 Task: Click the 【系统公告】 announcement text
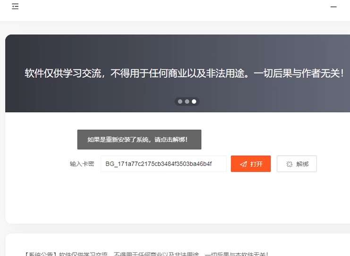41,254
